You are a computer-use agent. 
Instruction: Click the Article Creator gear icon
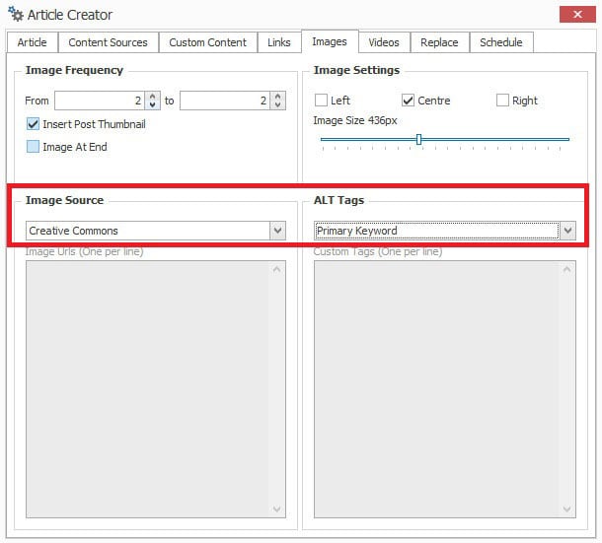tap(16, 14)
